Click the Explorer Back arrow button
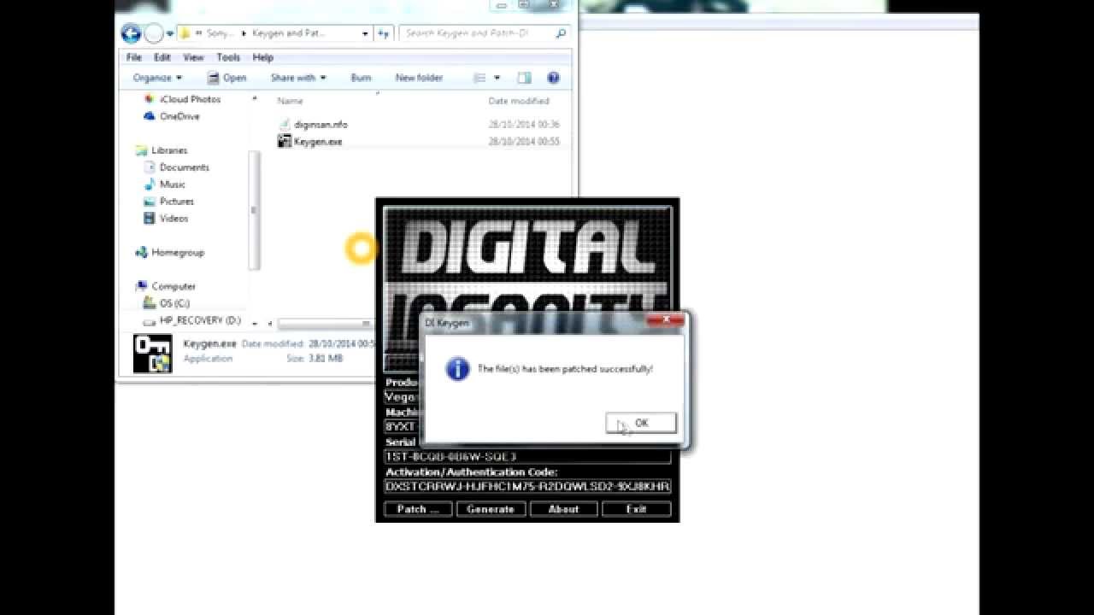Image resolution: width=1094 pixels, height=615 pixels. point(131,33)
